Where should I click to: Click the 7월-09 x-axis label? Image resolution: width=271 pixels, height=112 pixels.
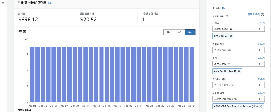click(x=75, y=106)
